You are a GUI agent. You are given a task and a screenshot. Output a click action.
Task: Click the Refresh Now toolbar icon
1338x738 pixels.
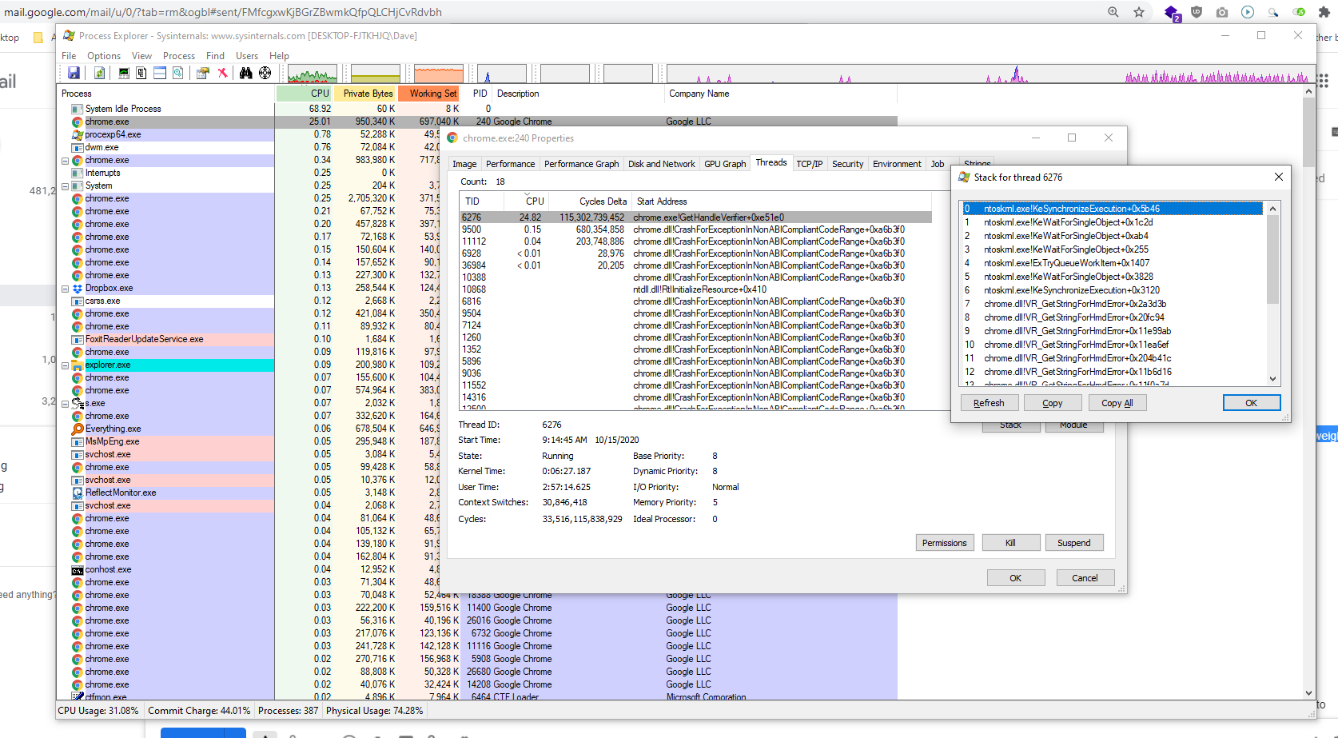(100, 73)
